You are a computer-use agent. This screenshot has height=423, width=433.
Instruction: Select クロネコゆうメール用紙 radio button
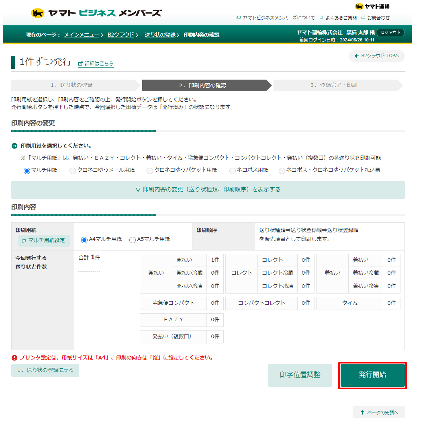point(73,170)
